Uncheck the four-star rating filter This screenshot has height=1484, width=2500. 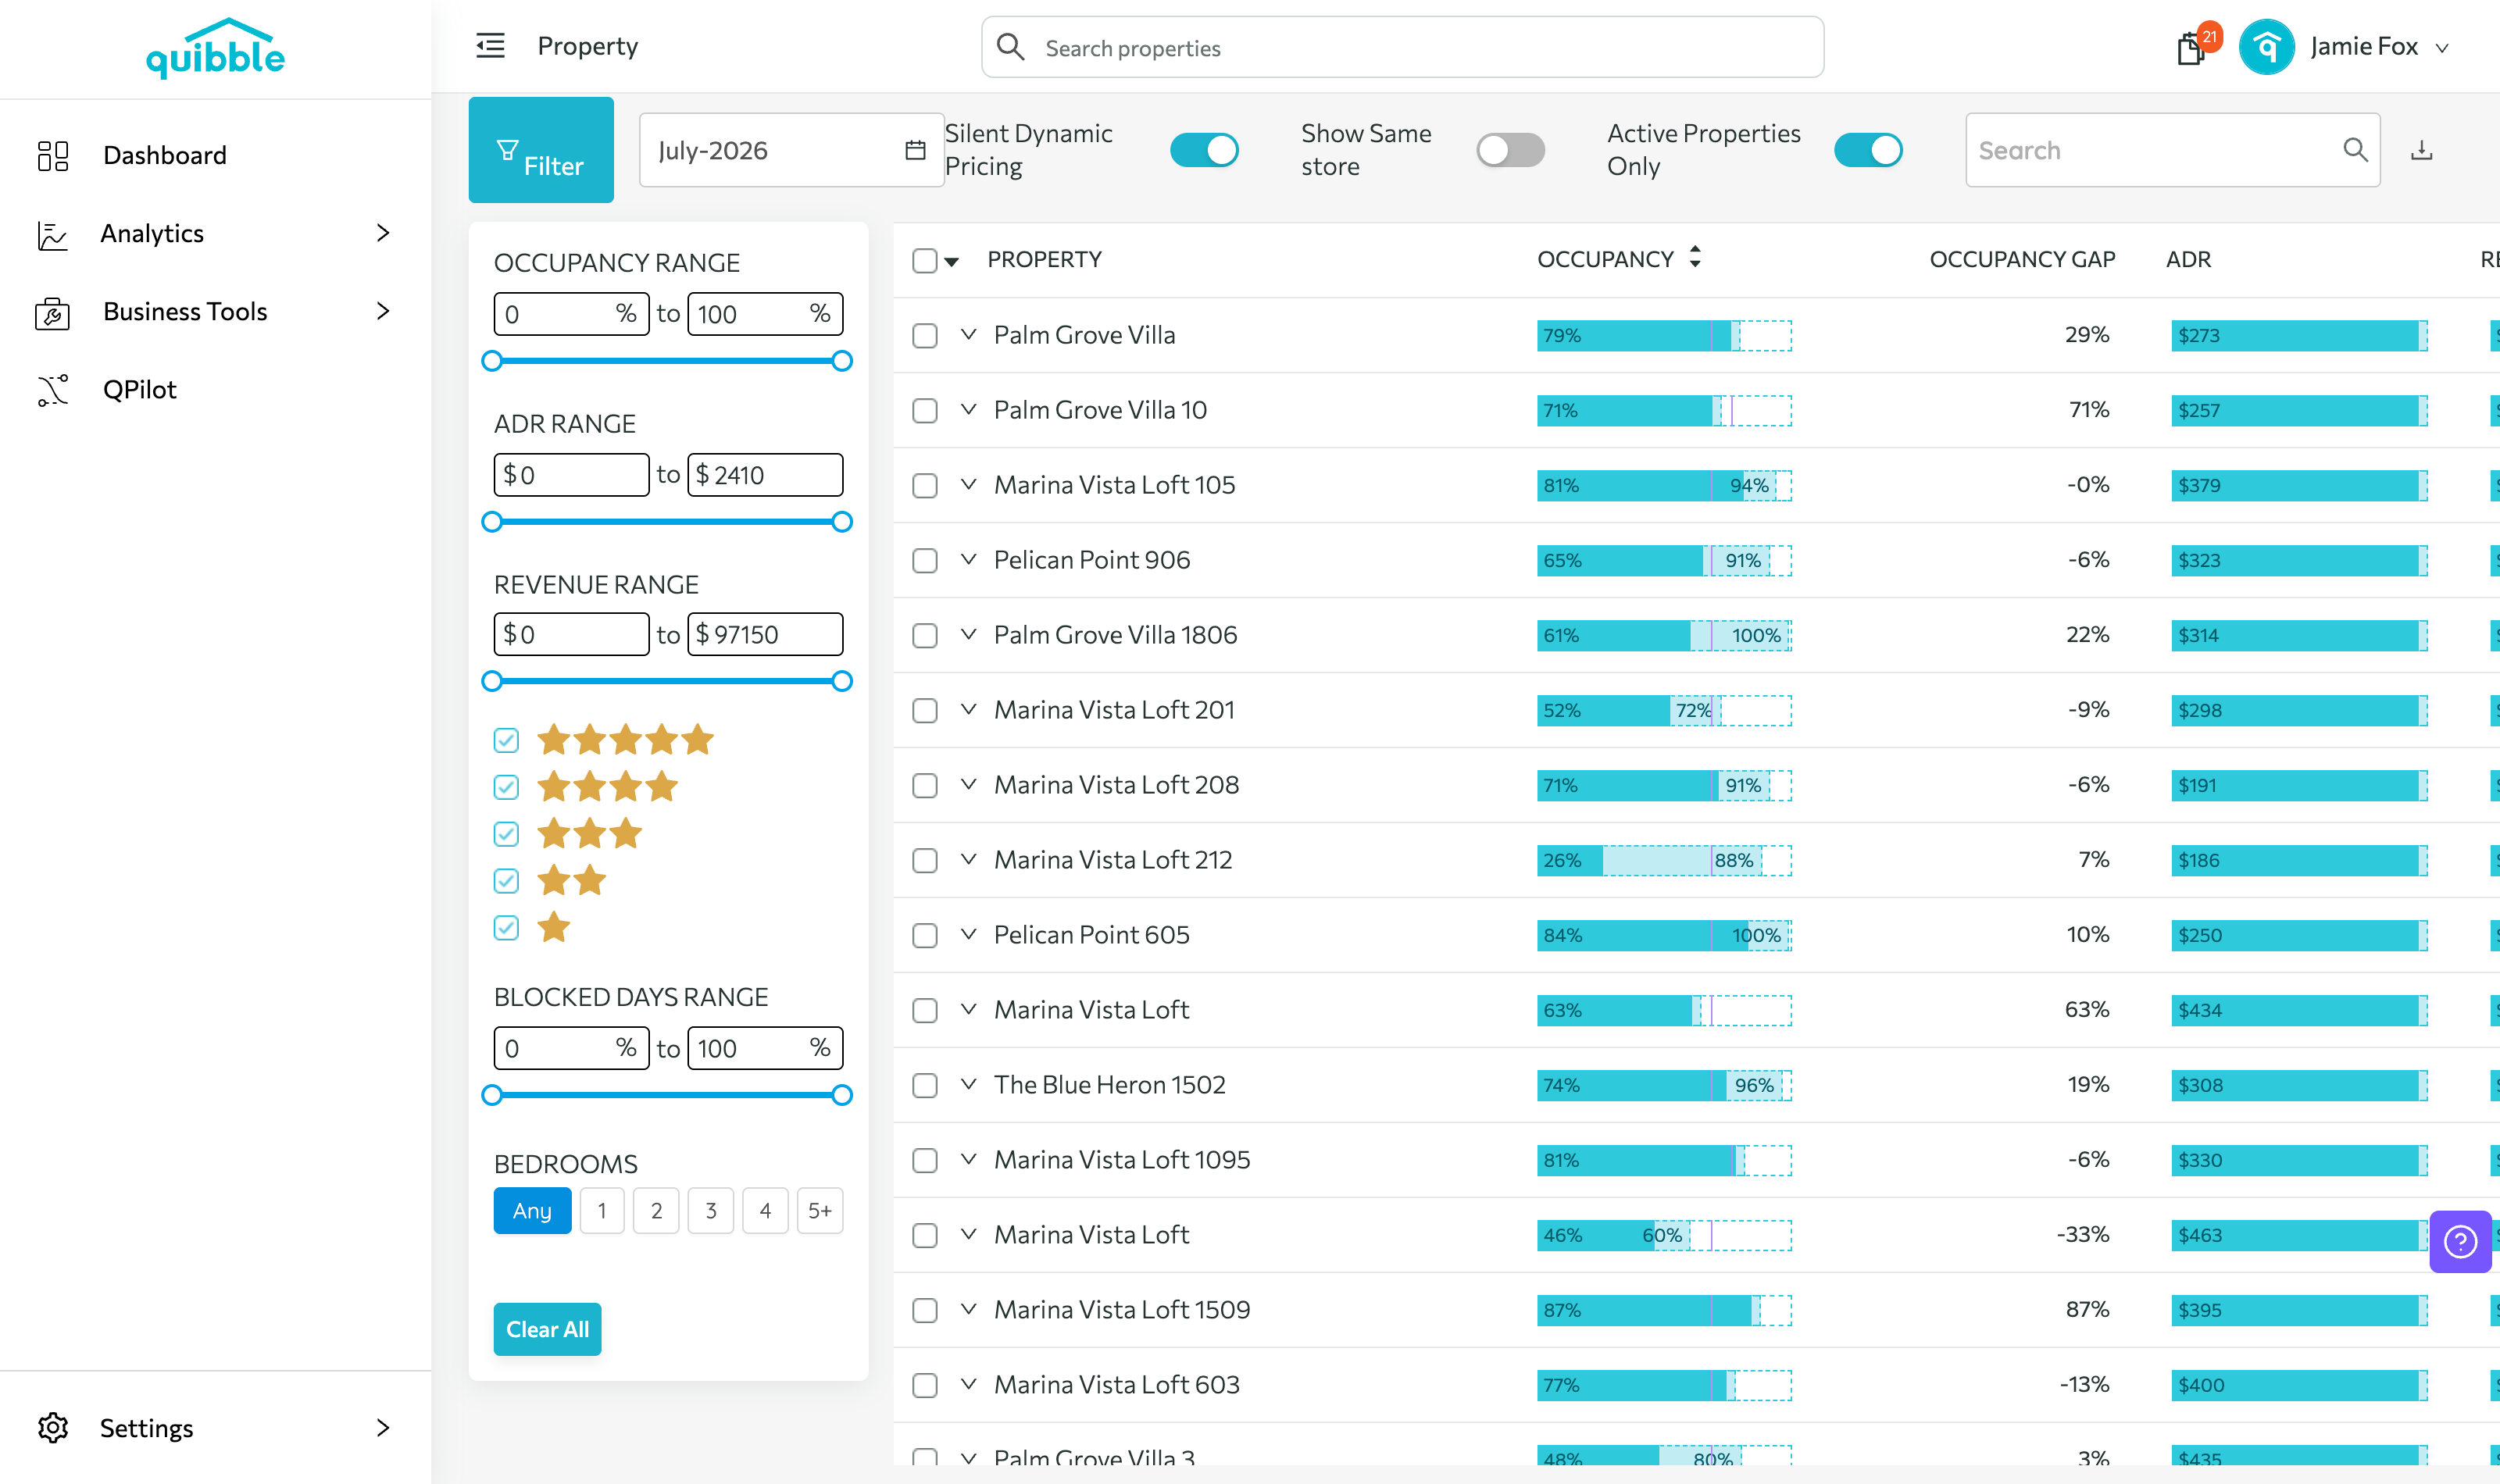pyautogui.click(x=506, y=787)
